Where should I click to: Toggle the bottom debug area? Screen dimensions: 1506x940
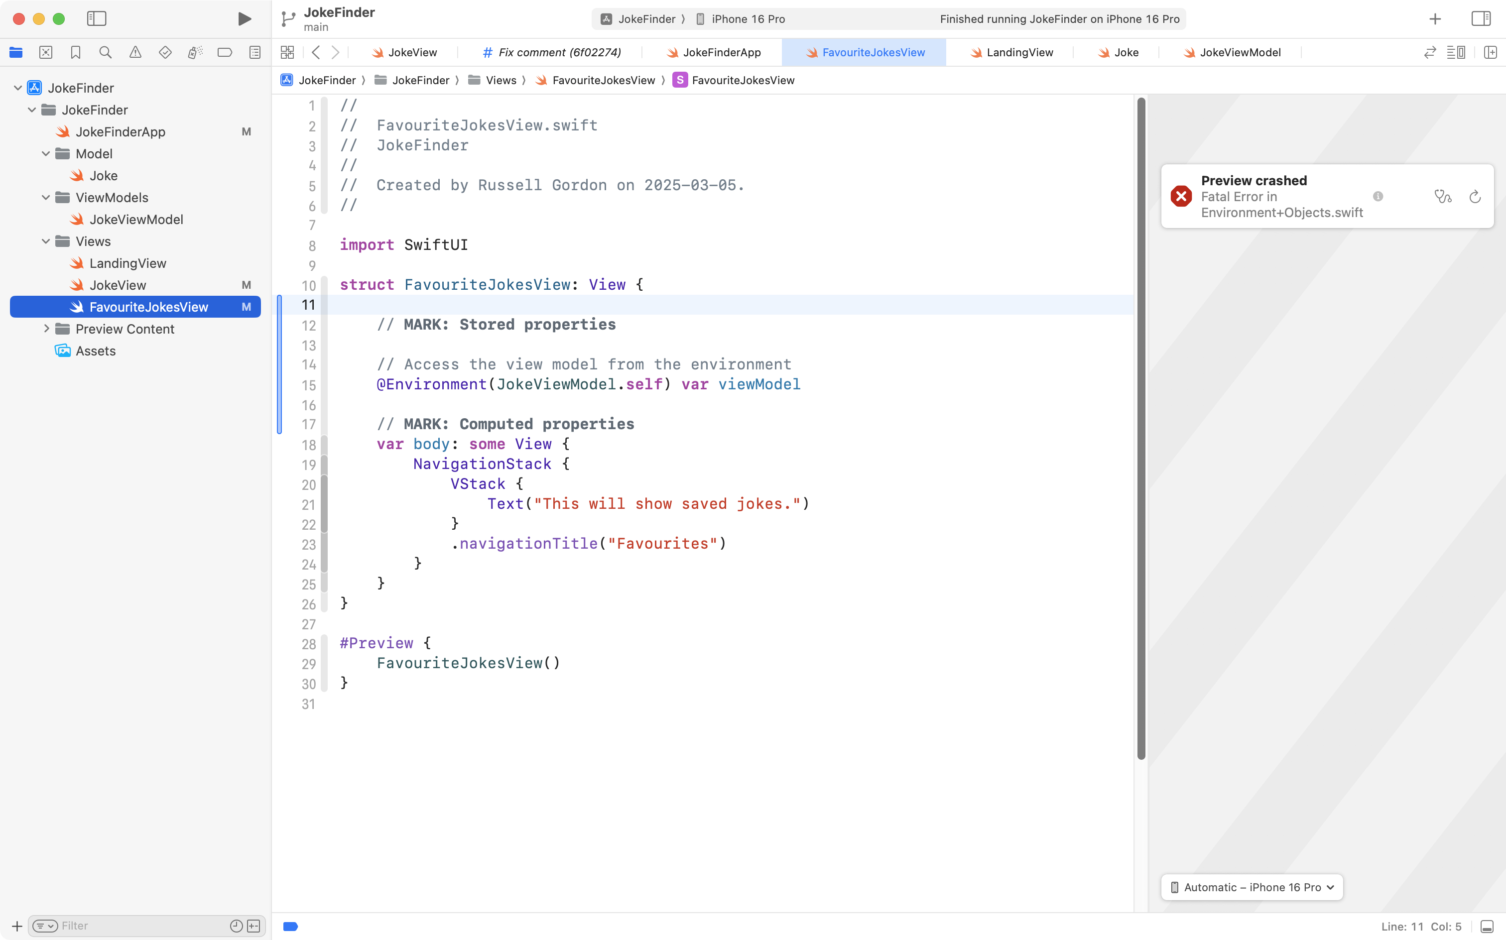click(1487, 927)
